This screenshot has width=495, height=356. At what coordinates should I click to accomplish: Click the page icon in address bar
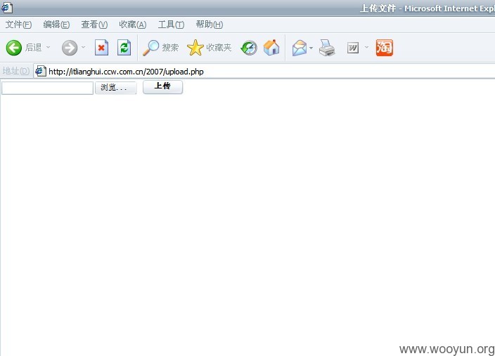40,71
